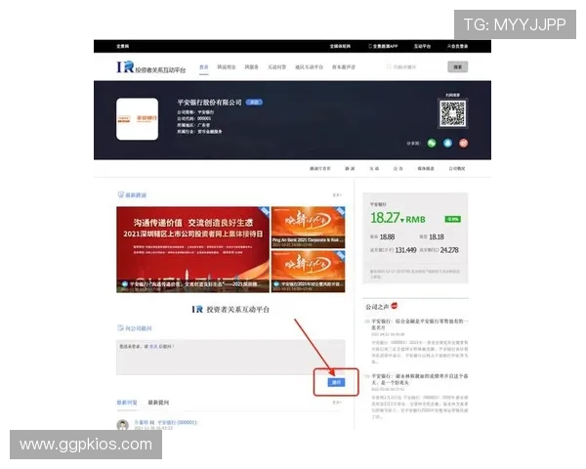This screenshot has width=586, height=469.
Task: Open article 平安银行：综合金融是平安银行零售
Action: click(x=419, y=324)
